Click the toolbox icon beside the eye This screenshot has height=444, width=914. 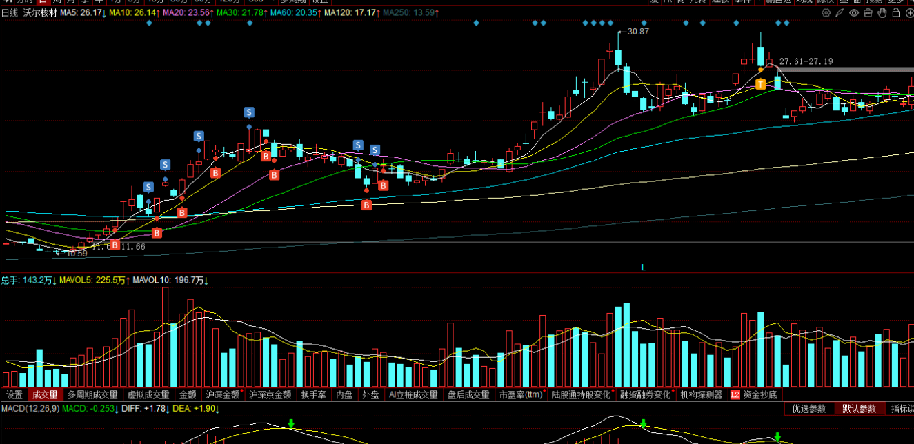868,13
